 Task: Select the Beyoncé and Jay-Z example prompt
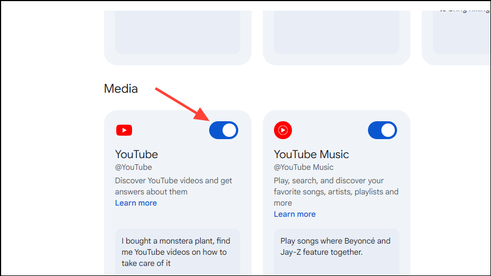click(337, 252)
